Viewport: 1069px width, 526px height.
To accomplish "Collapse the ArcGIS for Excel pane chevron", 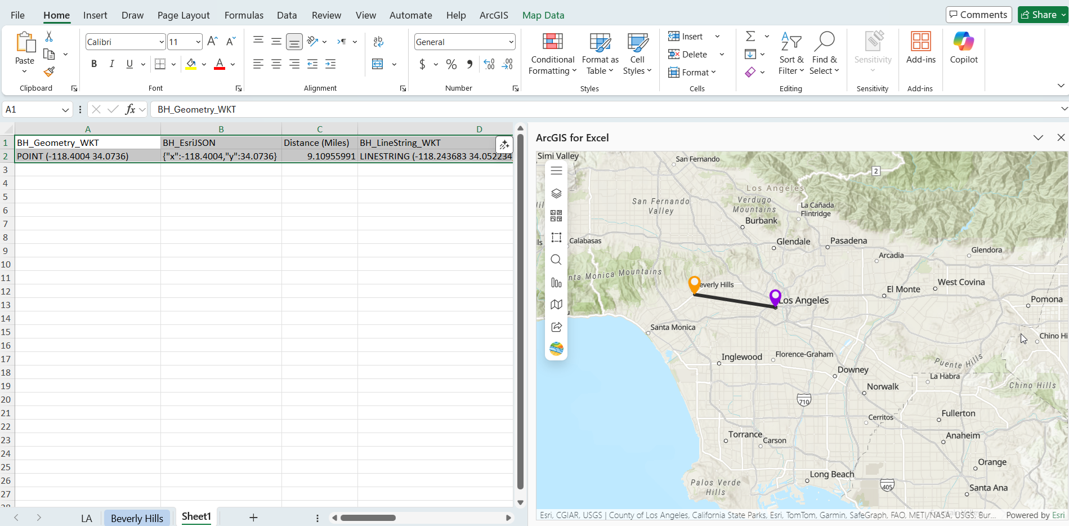I will pos(1038,138).
